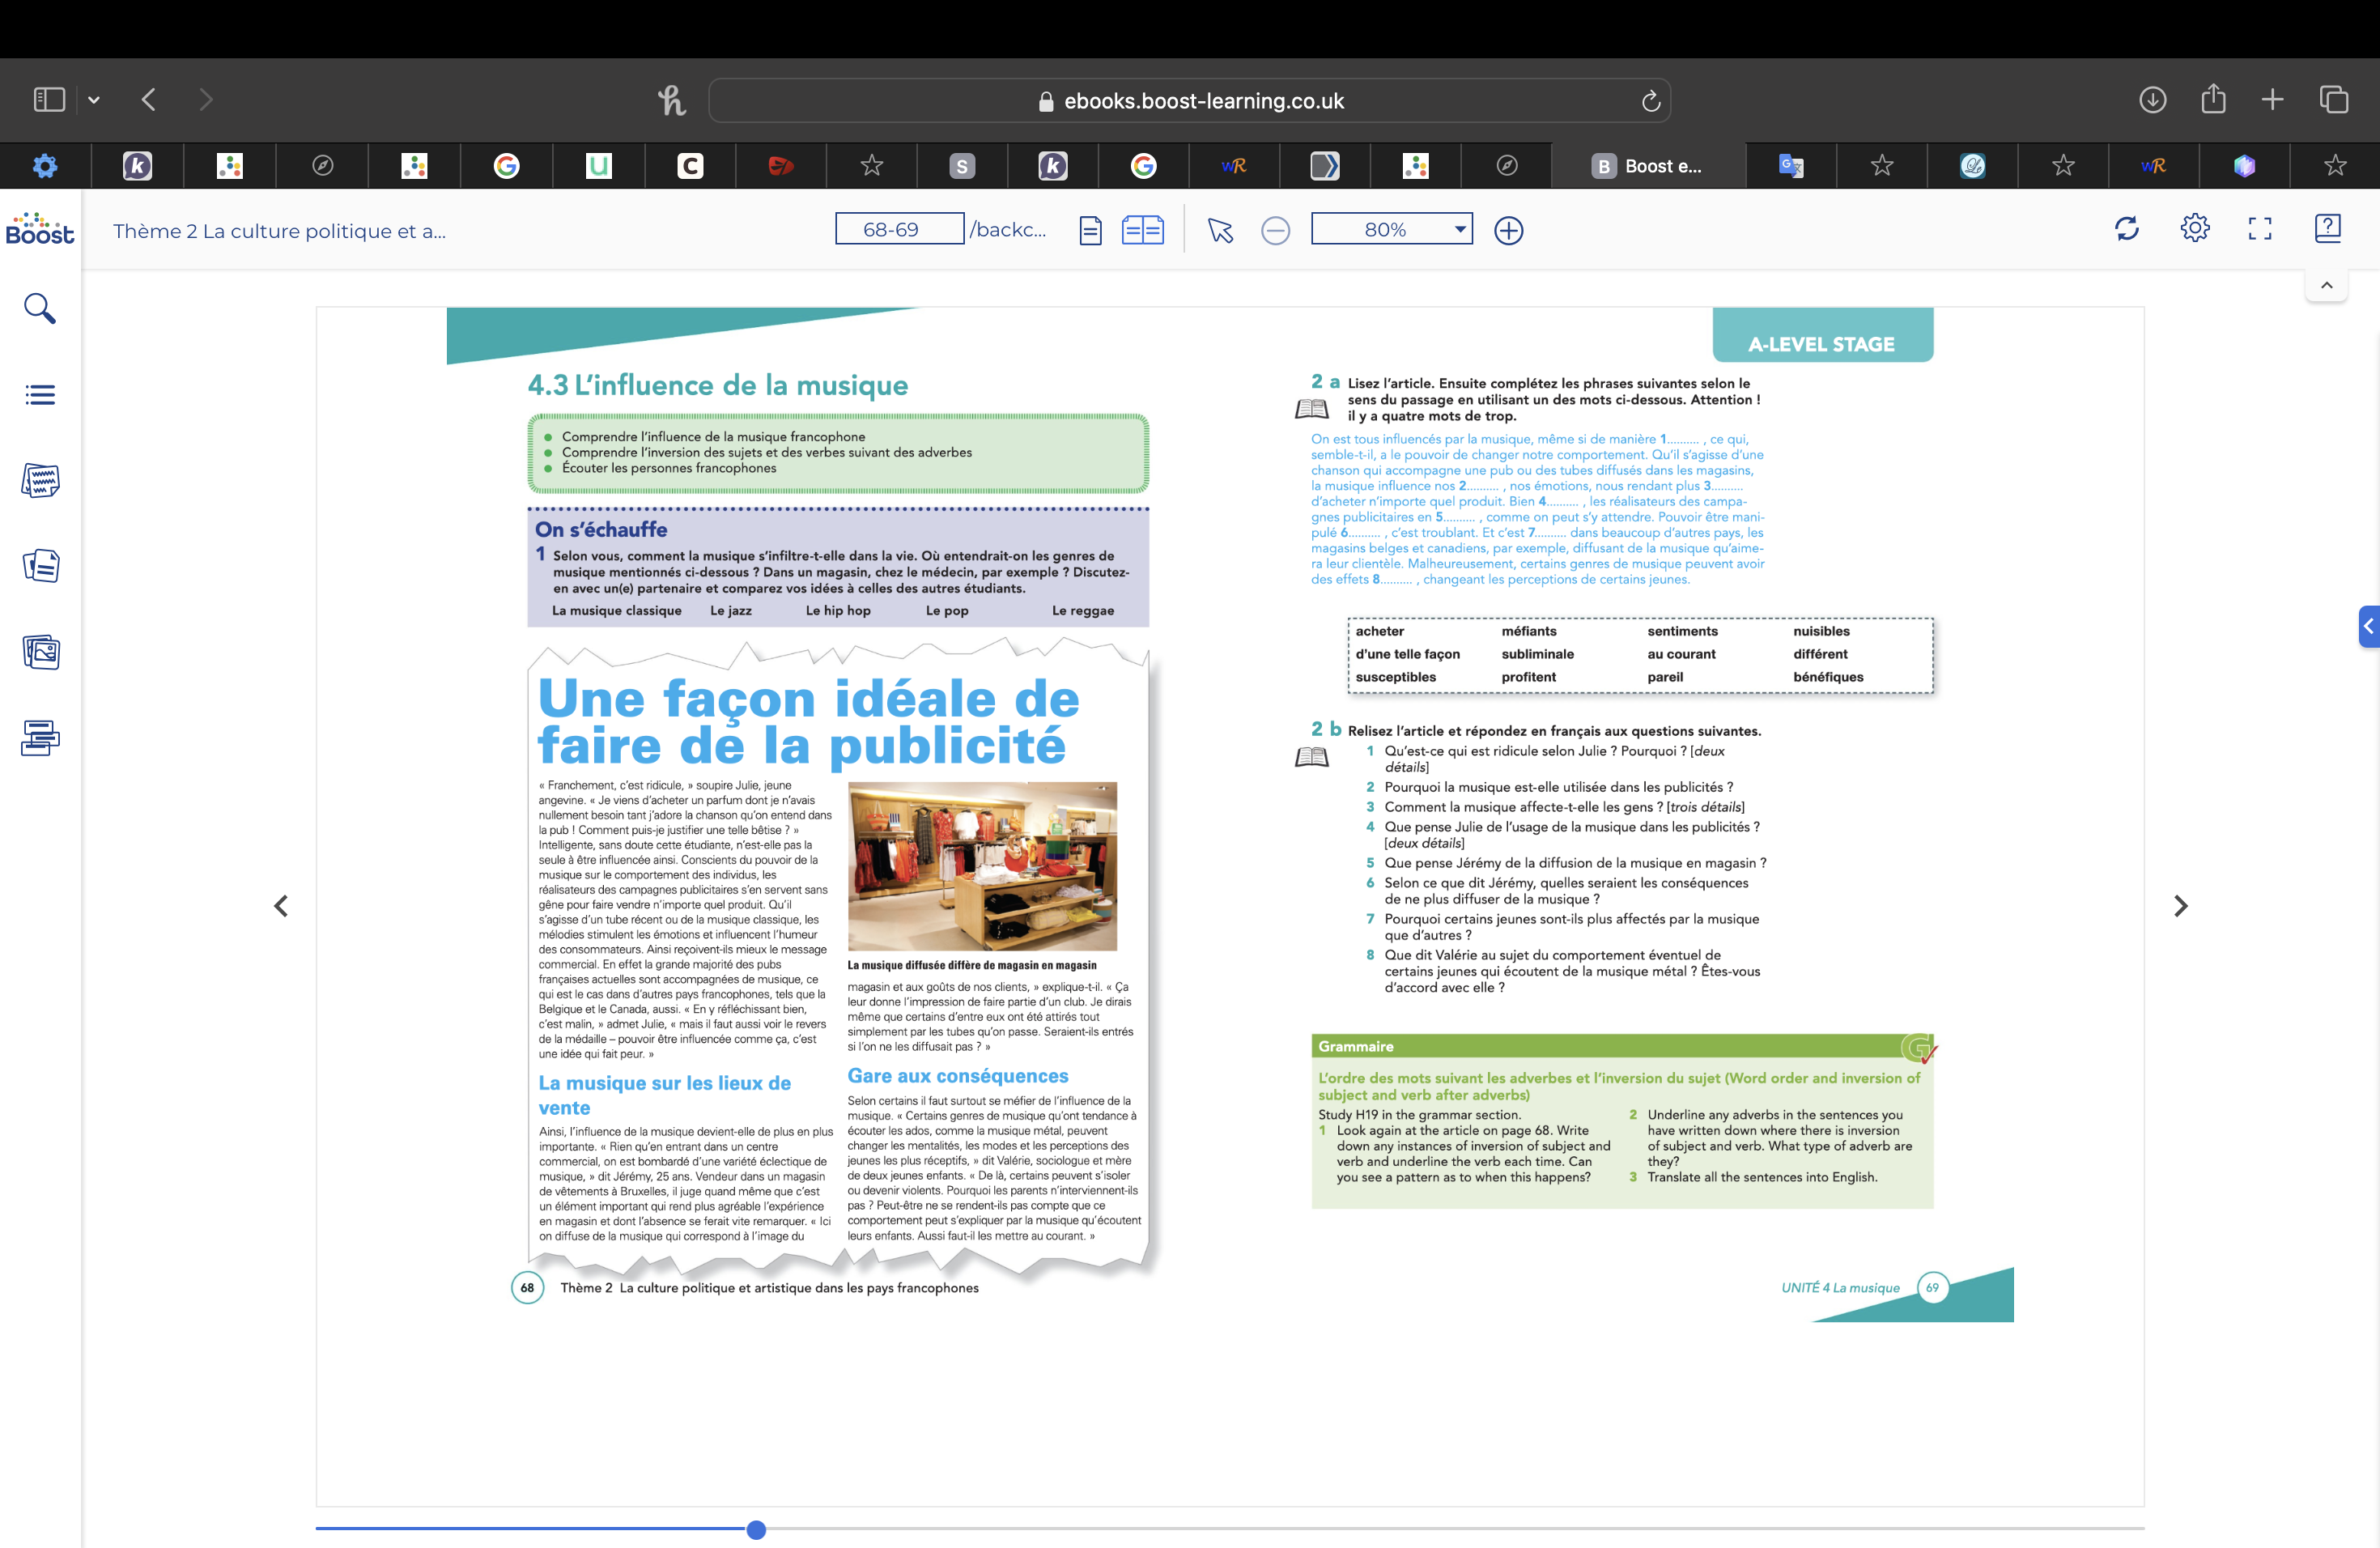Open the images gallery icon in sidebar
The image size is (2380, 1548).
[x=40, y=652]
